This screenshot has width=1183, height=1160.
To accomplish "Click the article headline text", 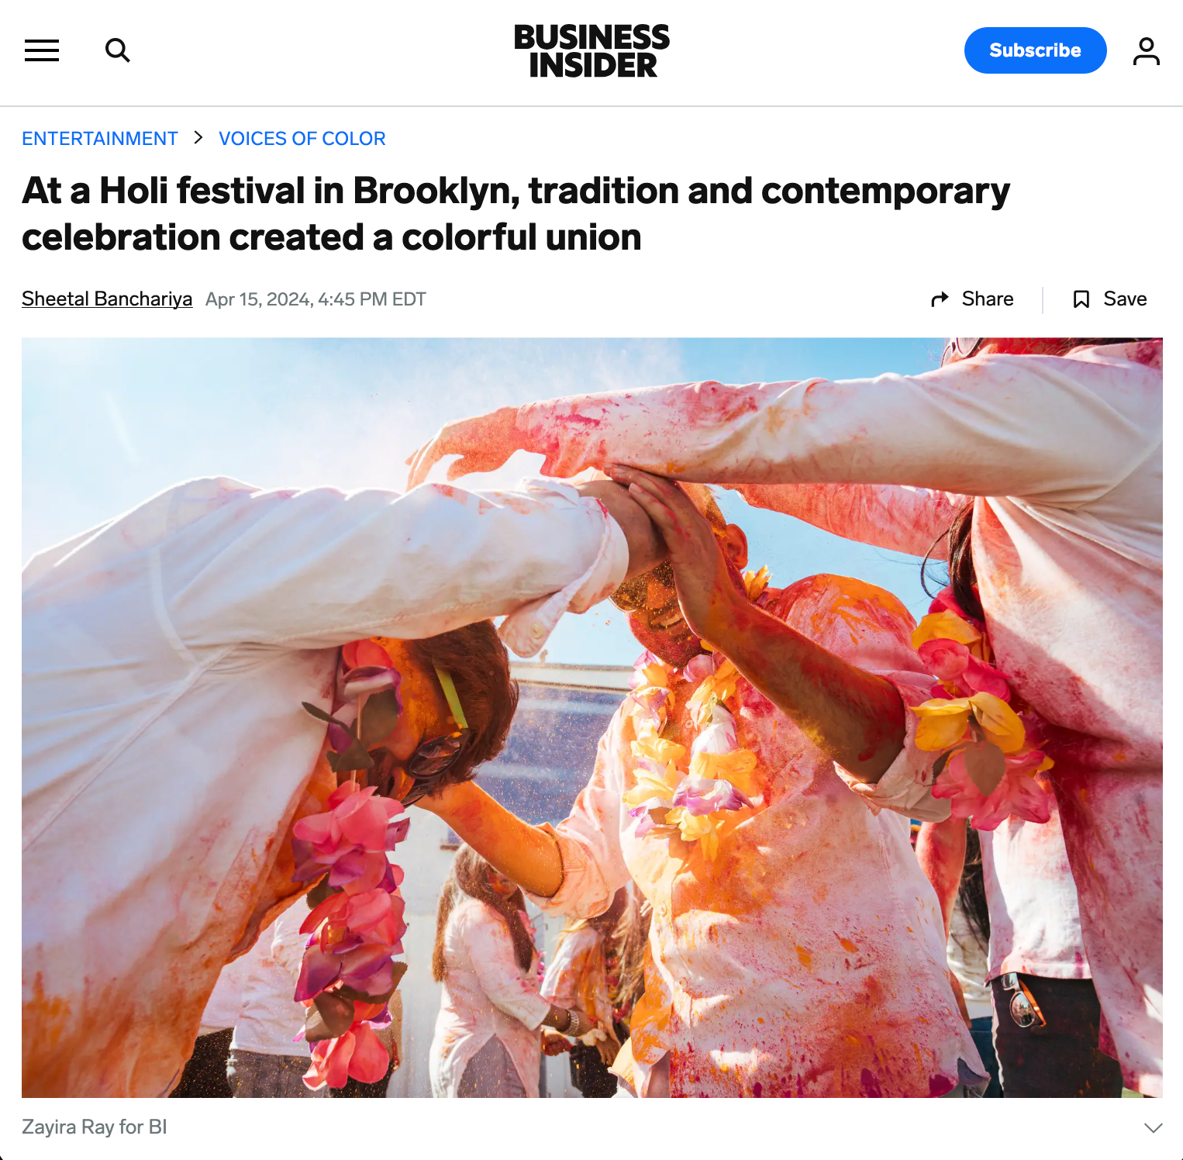I will point(516,214).
